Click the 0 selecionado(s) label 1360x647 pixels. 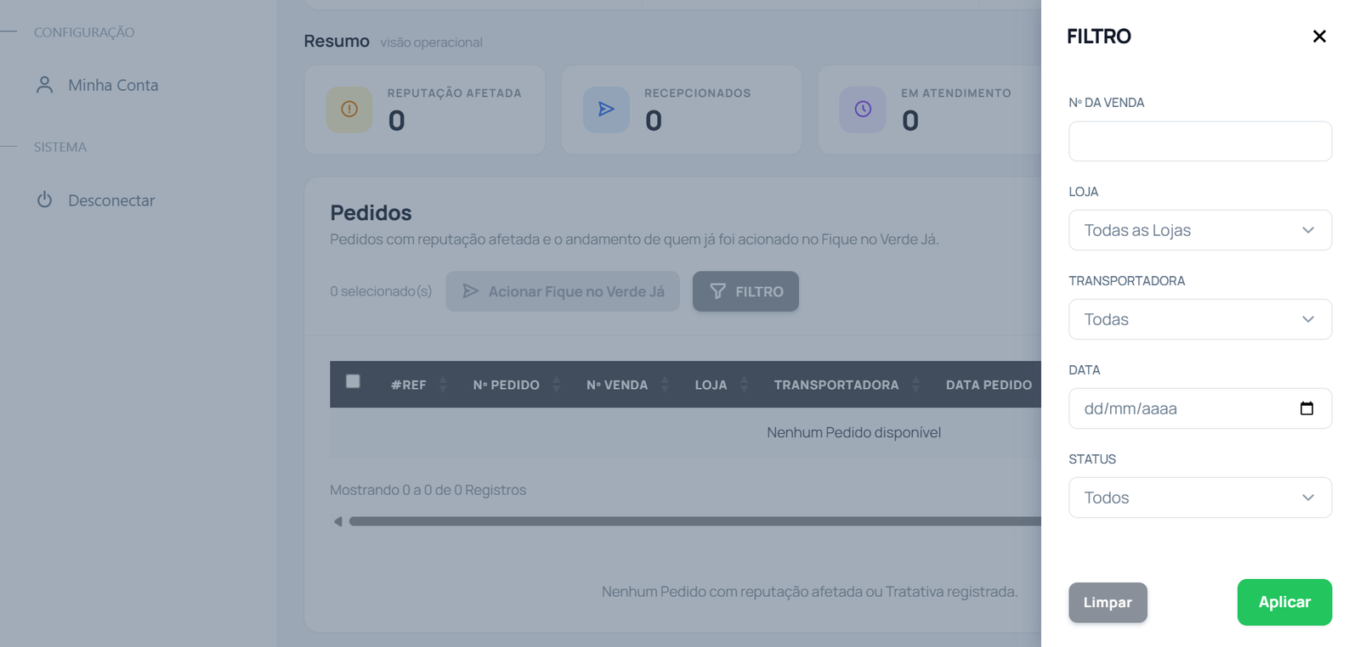(381, 291)
